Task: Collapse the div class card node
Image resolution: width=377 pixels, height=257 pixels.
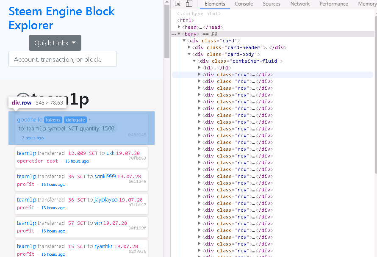Action: point(184,41)
